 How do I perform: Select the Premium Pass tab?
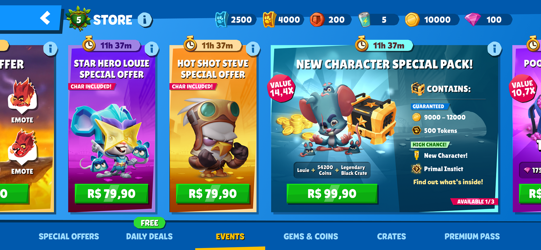pyautogui.click(x=472, y=236)
